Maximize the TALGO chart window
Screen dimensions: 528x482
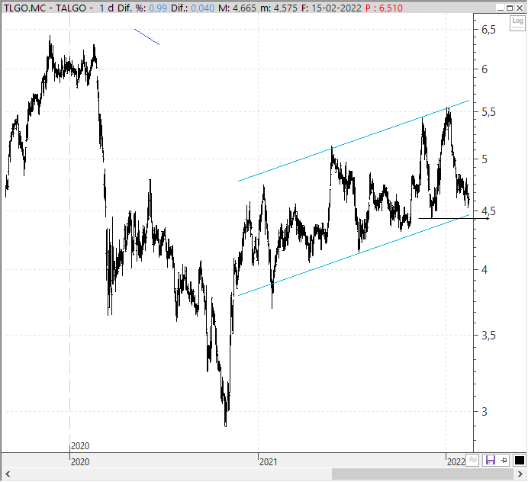510,8
